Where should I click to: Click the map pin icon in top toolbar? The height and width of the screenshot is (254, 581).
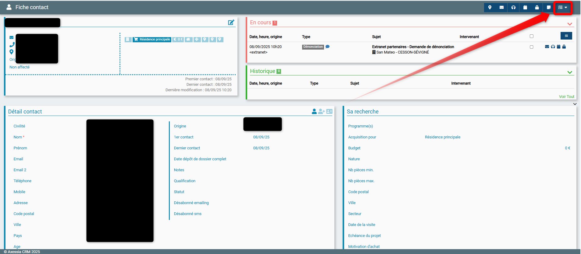point(490,8)
